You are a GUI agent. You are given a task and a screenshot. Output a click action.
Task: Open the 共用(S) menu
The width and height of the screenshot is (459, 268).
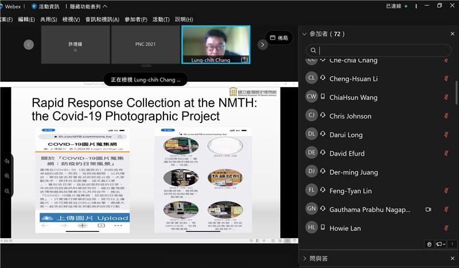click(49, 19)
